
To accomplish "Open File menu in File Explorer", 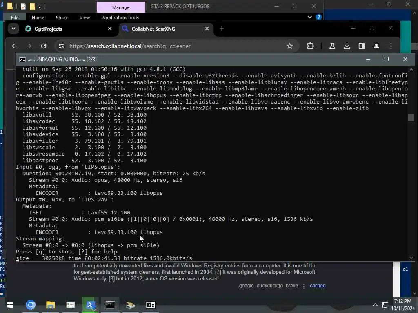I will (x=15, y=17).
